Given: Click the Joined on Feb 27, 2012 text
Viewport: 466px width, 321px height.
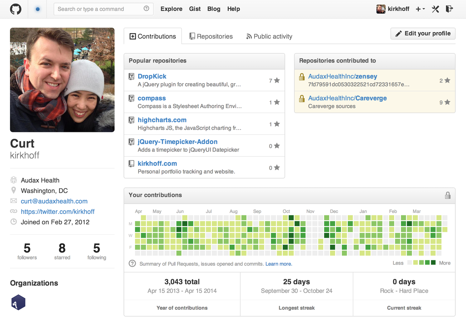Looking at the screenshot, I should tap(55, 222).
